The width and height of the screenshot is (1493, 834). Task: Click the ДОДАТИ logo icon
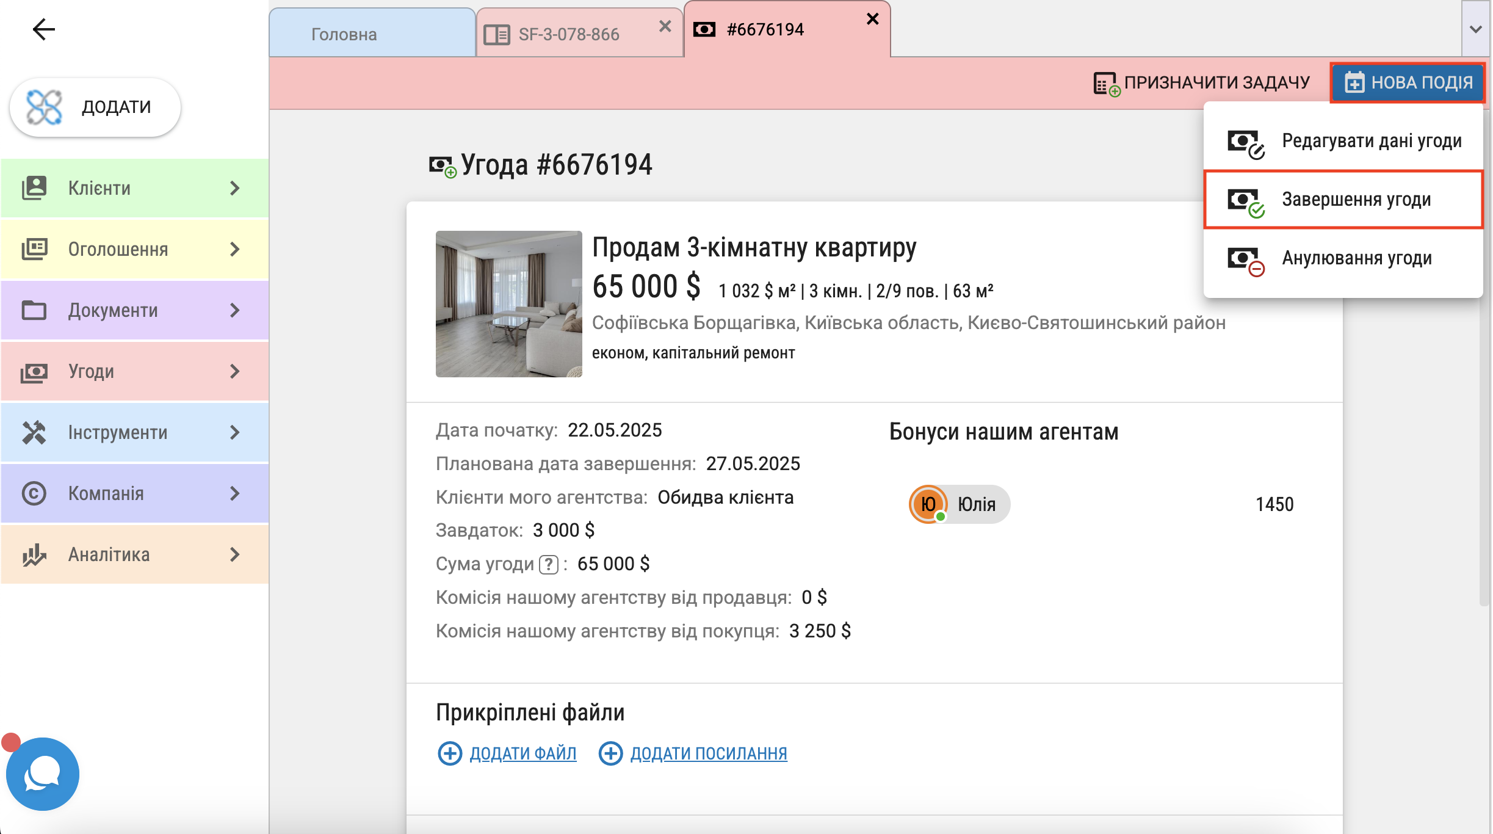[44, 107]
